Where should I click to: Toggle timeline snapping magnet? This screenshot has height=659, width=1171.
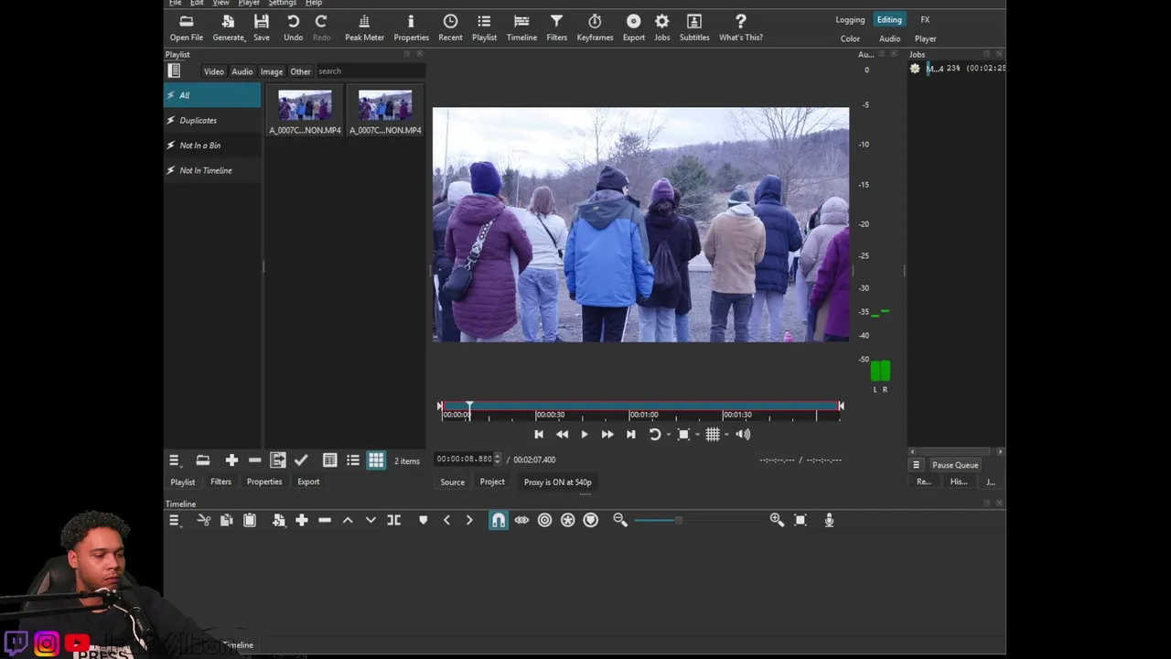pos(498,520)
